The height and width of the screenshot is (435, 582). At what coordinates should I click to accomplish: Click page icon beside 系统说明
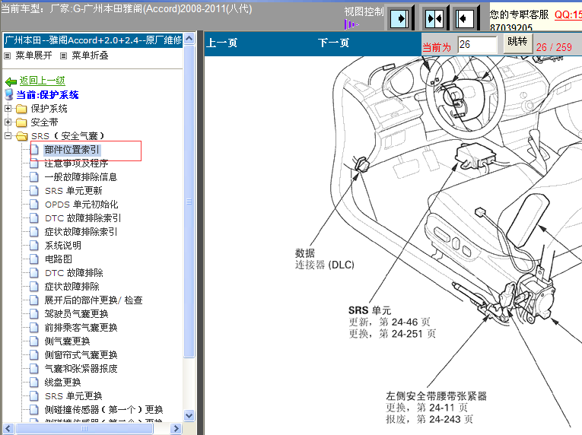pyautogui.click(x=34, y=246)
